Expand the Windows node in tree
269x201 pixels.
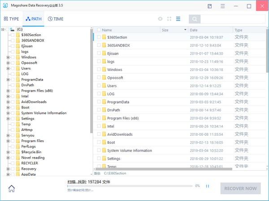(x=8, y=57)
